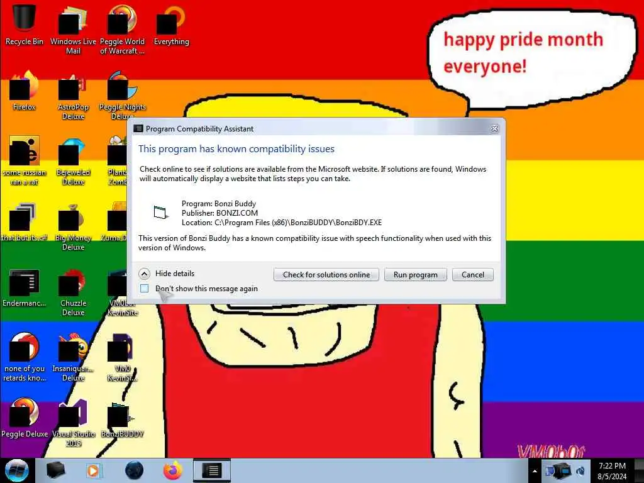Open the Firefox desktop shortcut
This screenshot has width=644, height=483.
coord(25,91)
